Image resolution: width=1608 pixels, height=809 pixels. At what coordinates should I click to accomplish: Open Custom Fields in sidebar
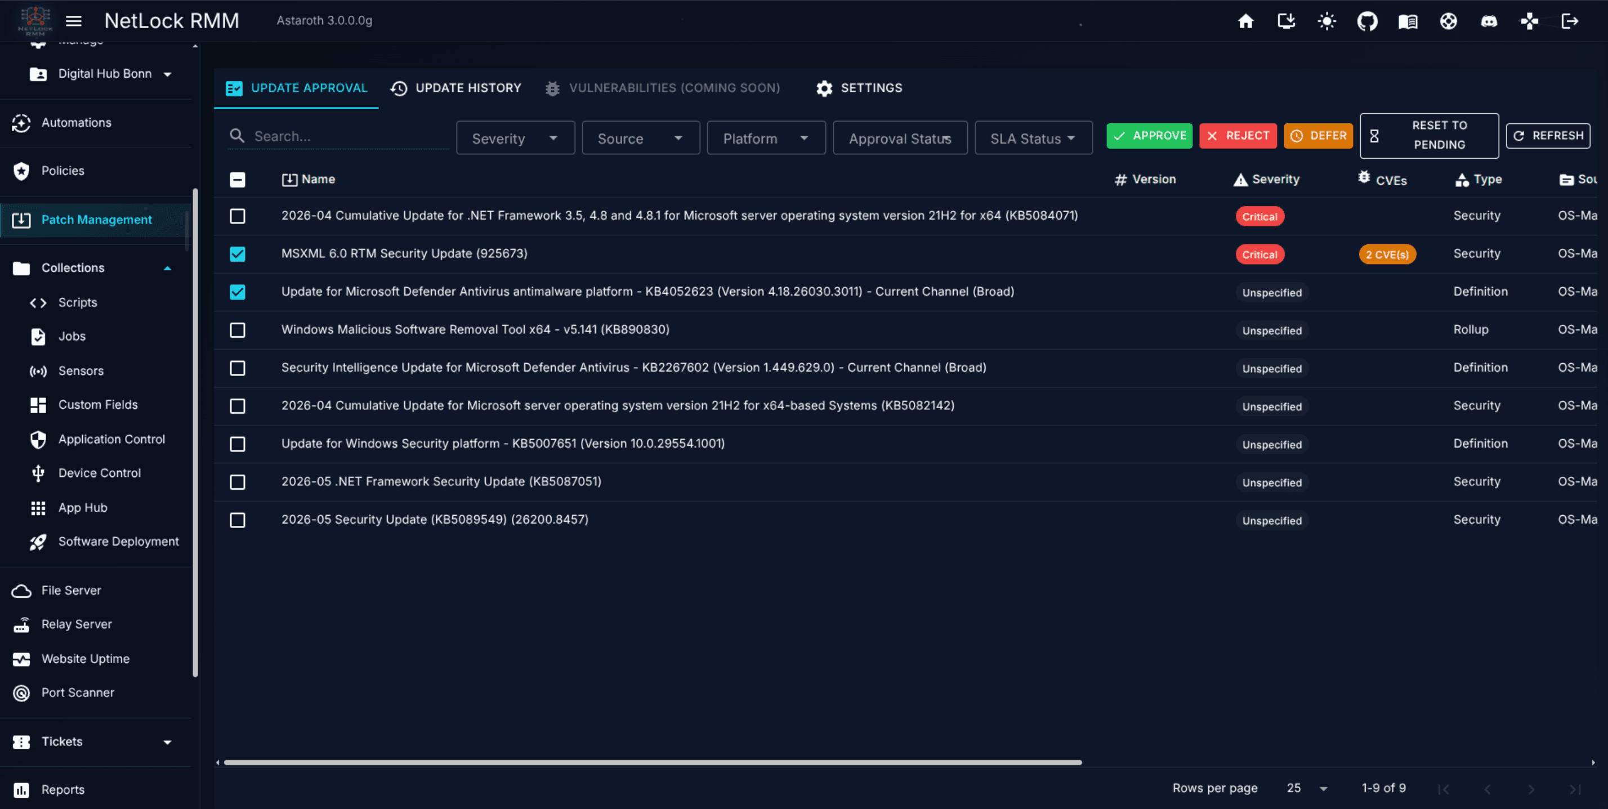tap(96, 405)
